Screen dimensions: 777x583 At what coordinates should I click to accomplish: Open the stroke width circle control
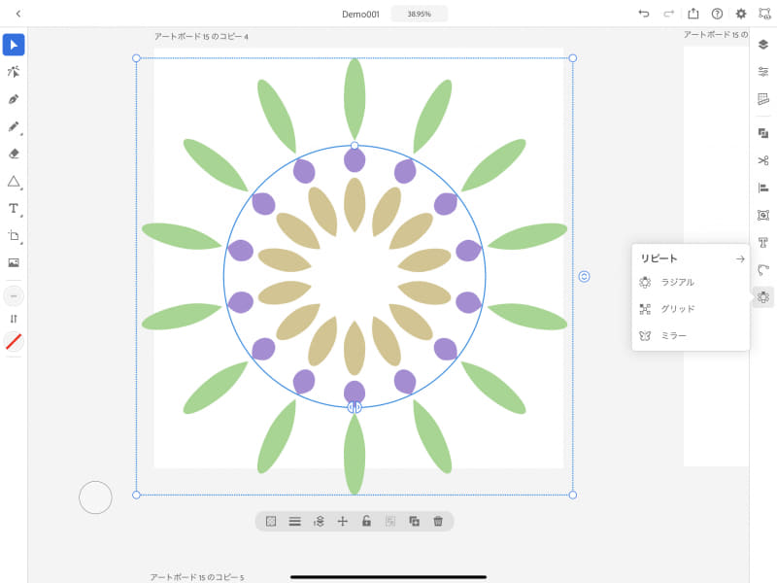[14, 296]
